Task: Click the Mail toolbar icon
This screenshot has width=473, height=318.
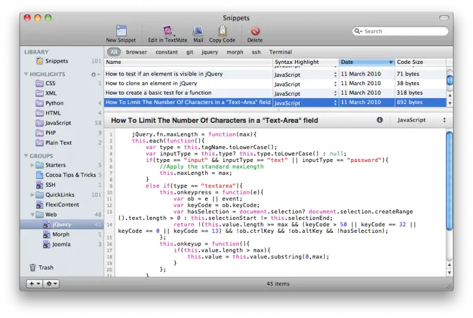Action: coord(198,31)
